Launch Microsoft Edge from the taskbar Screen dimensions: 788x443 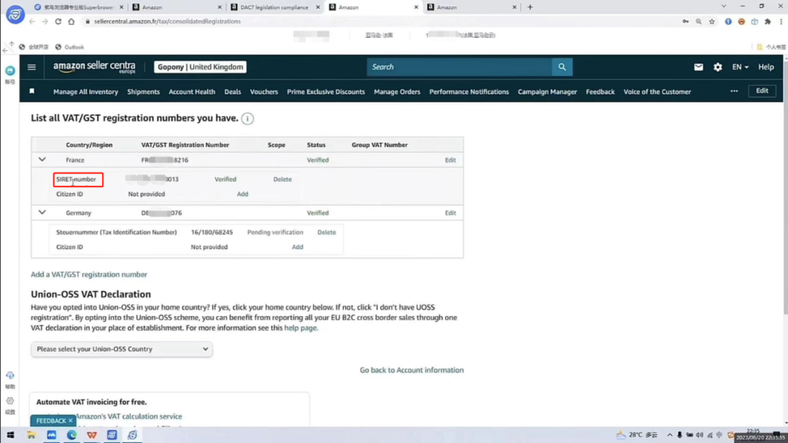point(72,435)
